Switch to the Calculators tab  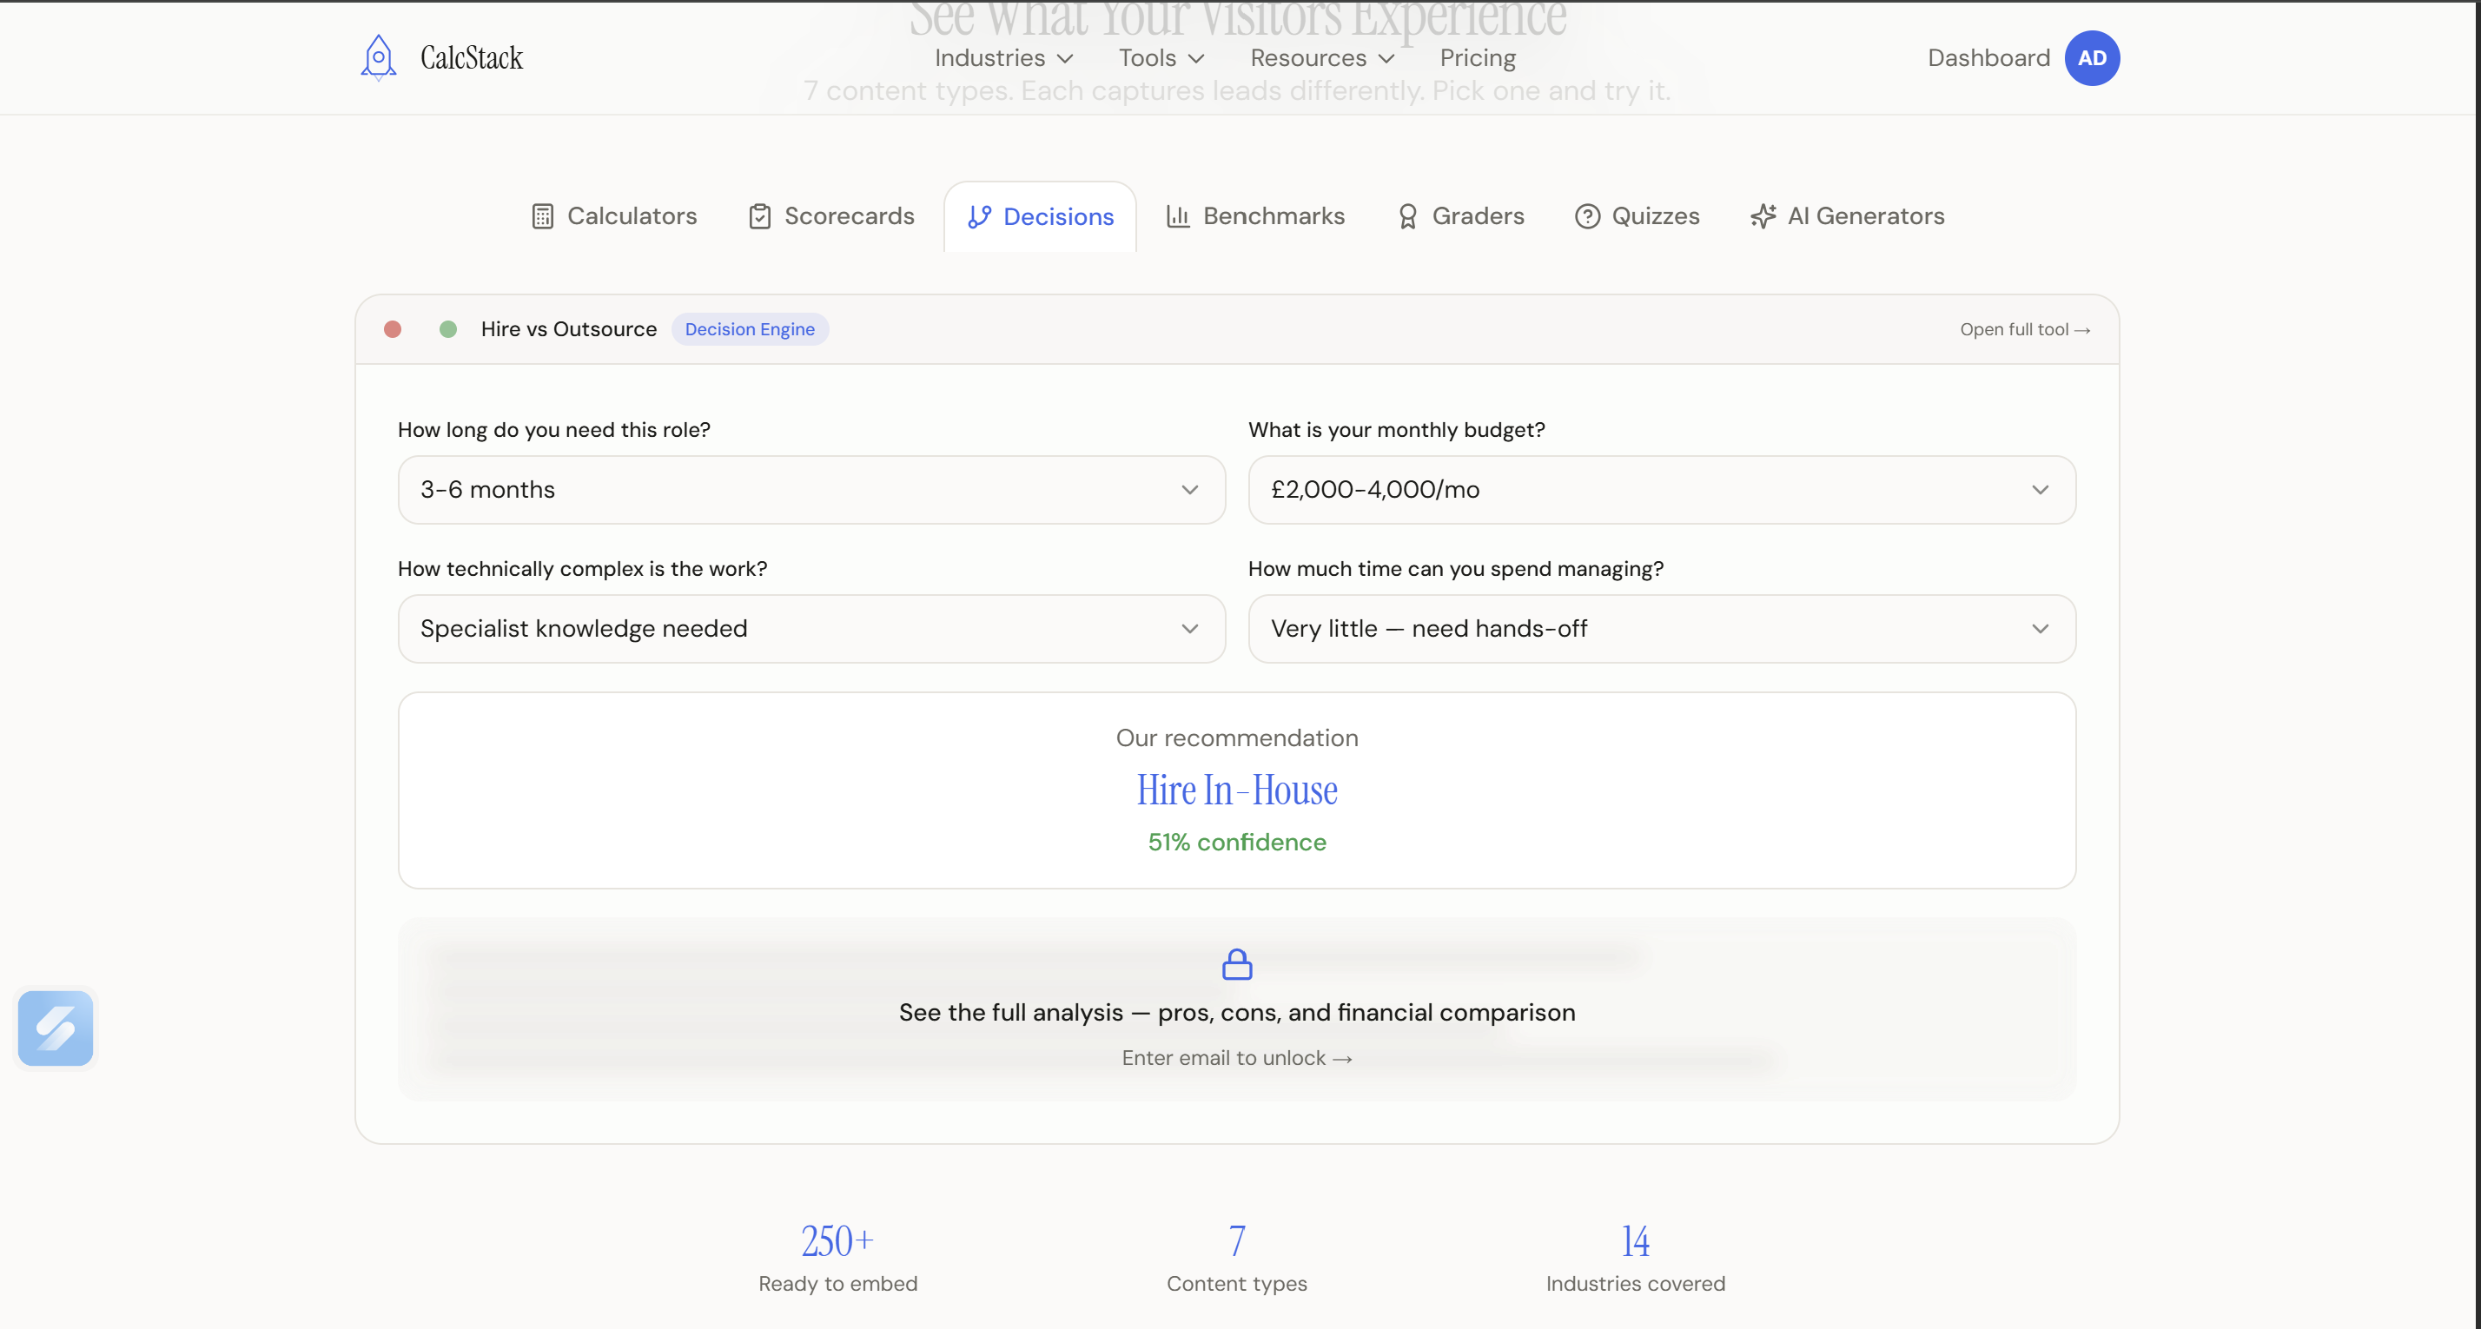(x=614, y=216)
